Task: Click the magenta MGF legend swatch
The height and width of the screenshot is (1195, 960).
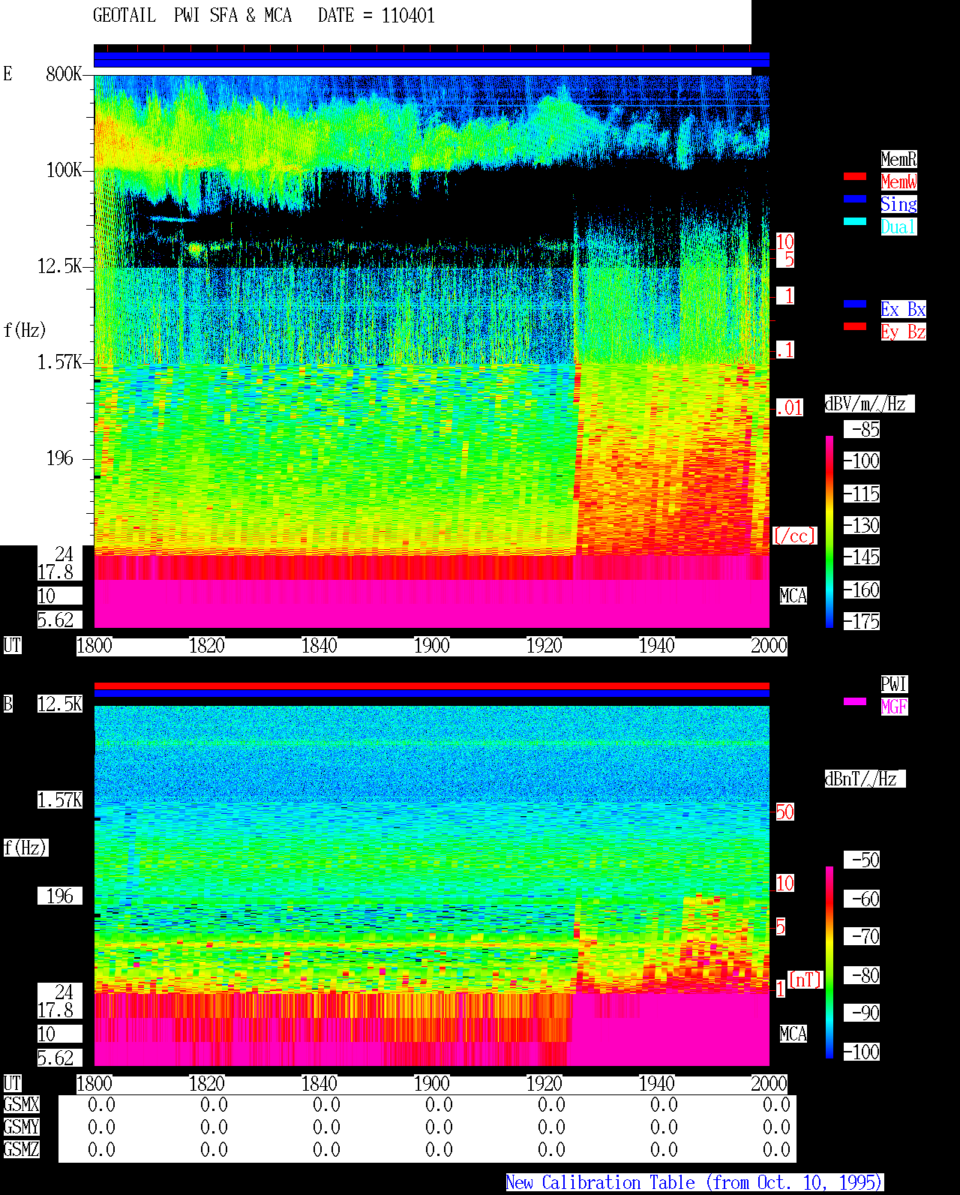Action: (855, 701)
